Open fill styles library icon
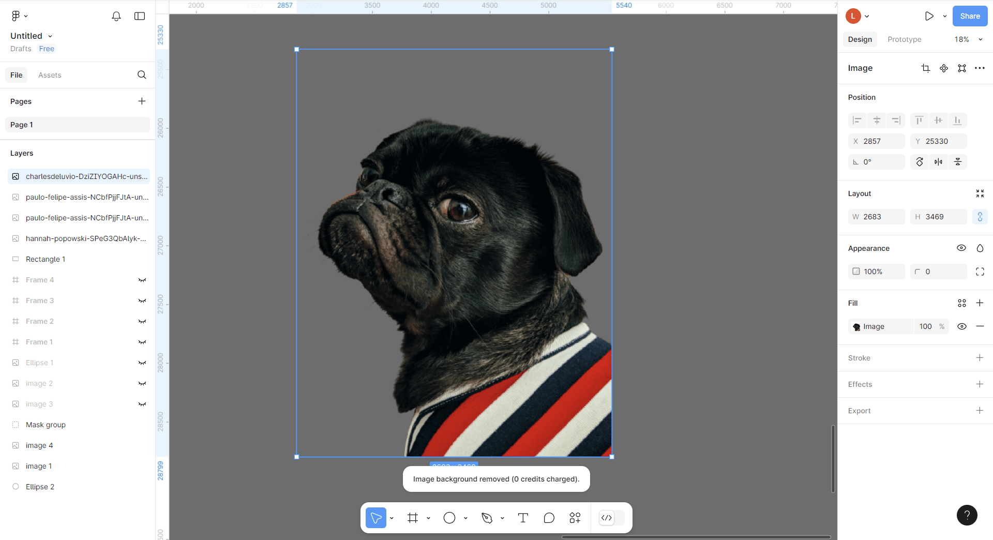The image size is (993, 540). (962, 303)
